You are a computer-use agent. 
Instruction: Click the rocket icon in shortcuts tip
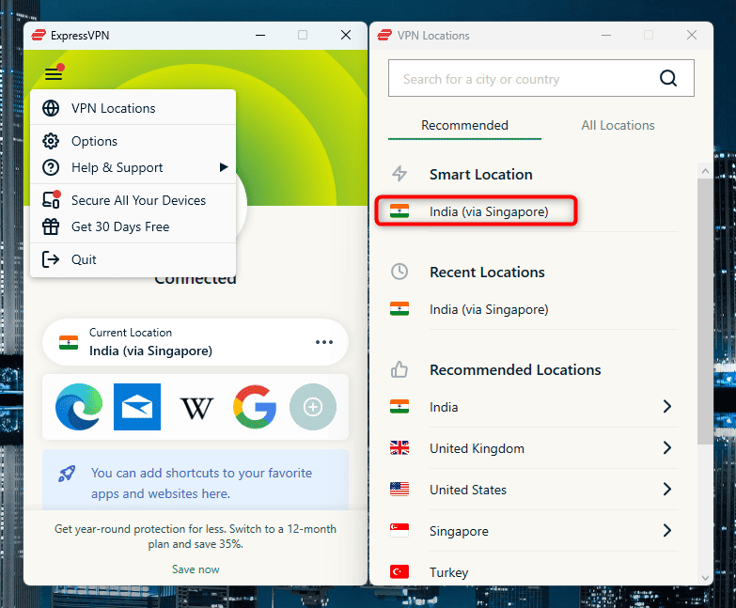[x=67, y=474]
